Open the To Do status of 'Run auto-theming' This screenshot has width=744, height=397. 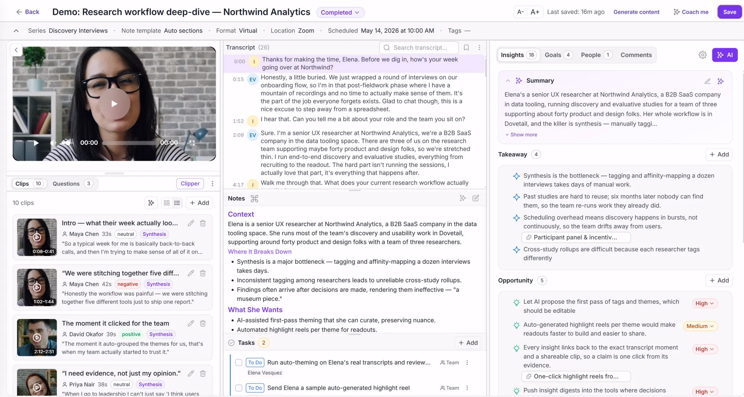255,363
